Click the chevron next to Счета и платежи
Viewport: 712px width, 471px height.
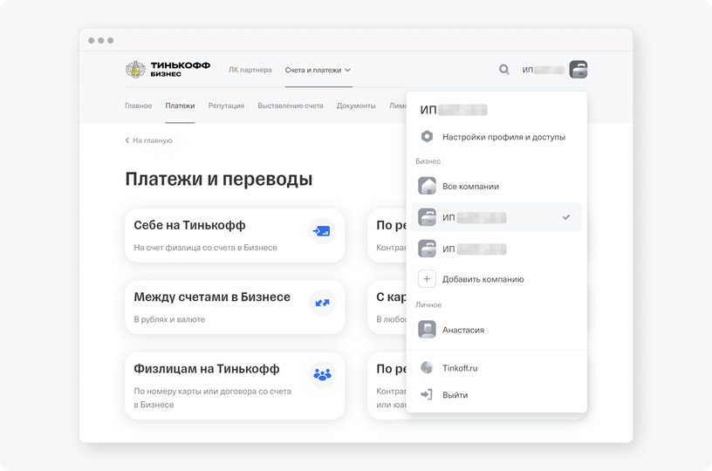click(x=347, y=70)
